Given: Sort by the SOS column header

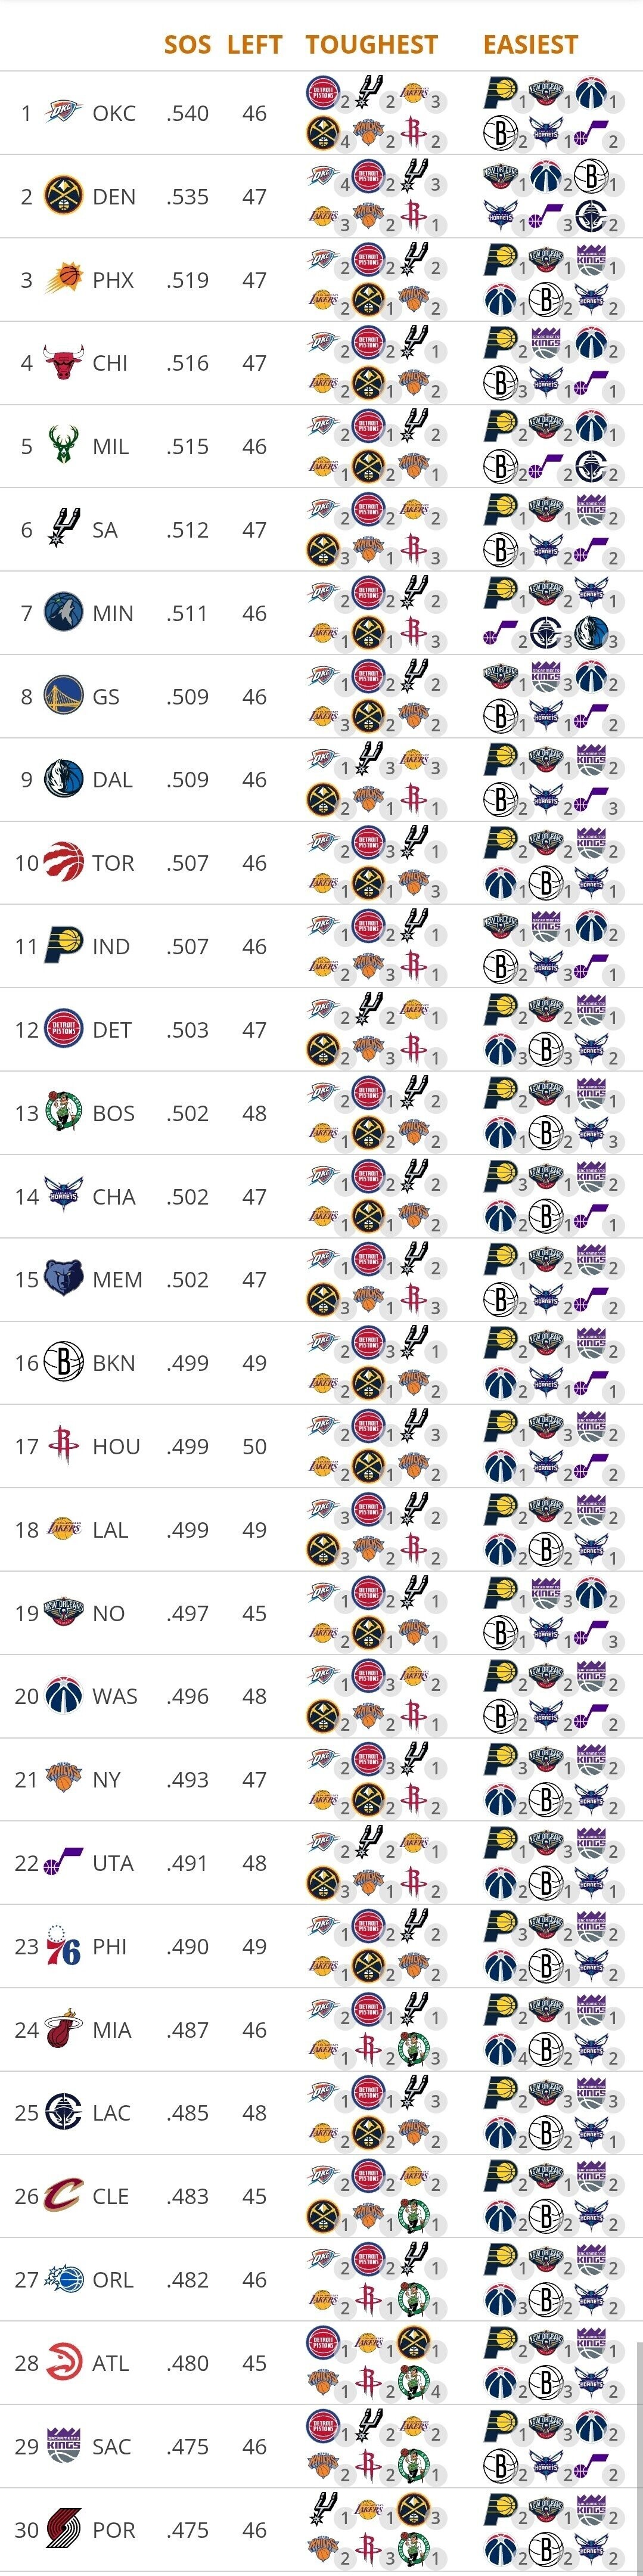Looking at the screenshot, I should point(187,45).
